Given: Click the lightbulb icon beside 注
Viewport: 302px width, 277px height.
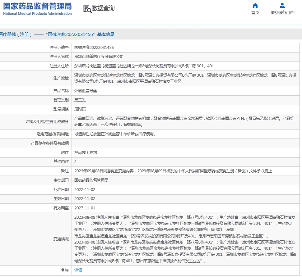Looking at the screenshot, I should pos(63,270).
